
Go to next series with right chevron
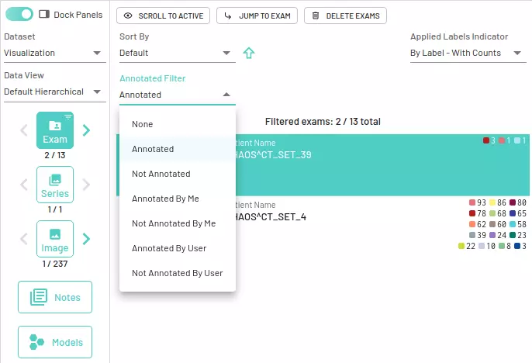click(x=86, y=185)
